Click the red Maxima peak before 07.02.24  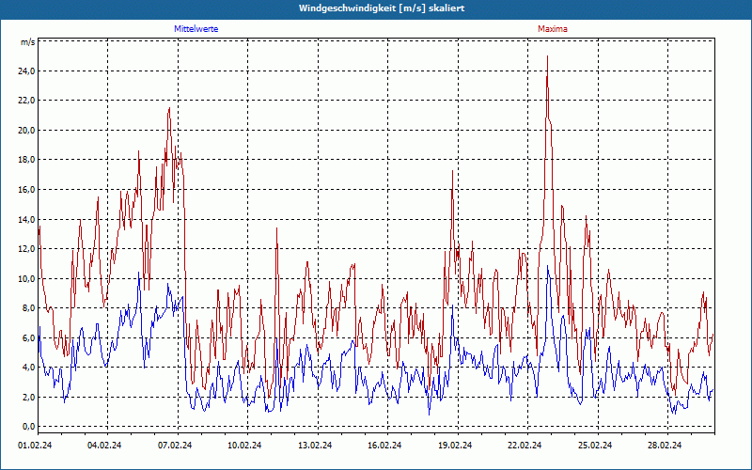169,108
